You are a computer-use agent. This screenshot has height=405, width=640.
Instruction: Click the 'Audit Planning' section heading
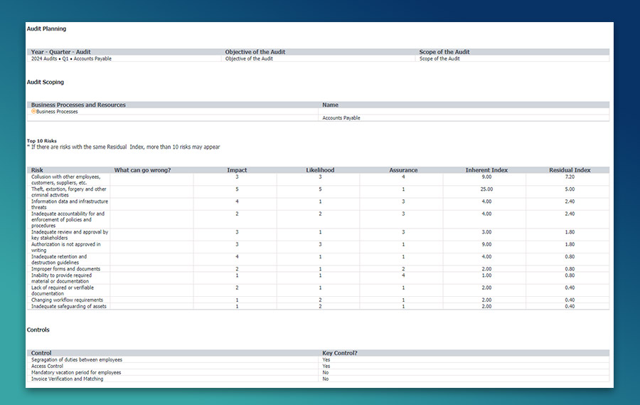tap(46, 28)
